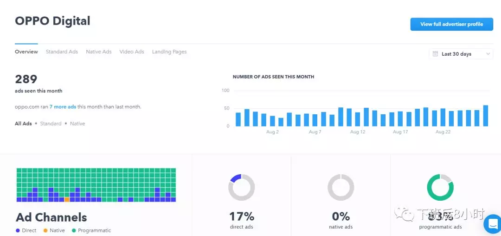Image resolution: width=501 pixels, height=236 pixels.
Task: Follow the 7 more ads link
Action: pos(63,107)
